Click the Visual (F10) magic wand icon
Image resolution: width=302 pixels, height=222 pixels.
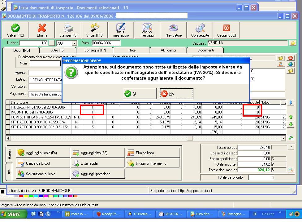[x=95, y=28]
